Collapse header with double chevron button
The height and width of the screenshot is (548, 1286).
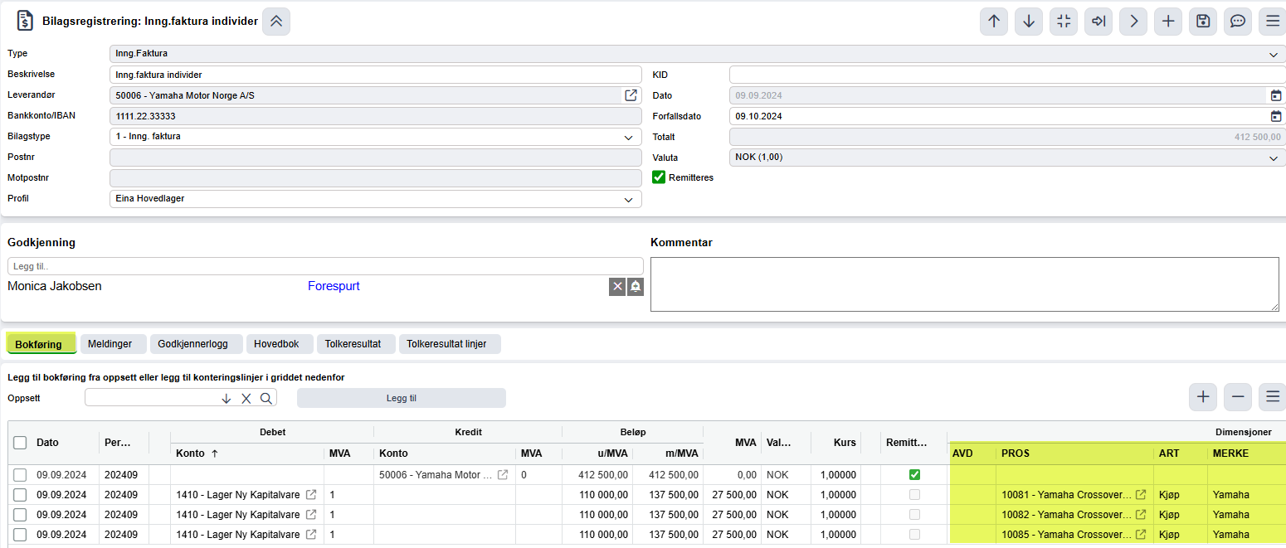(276, 22)
